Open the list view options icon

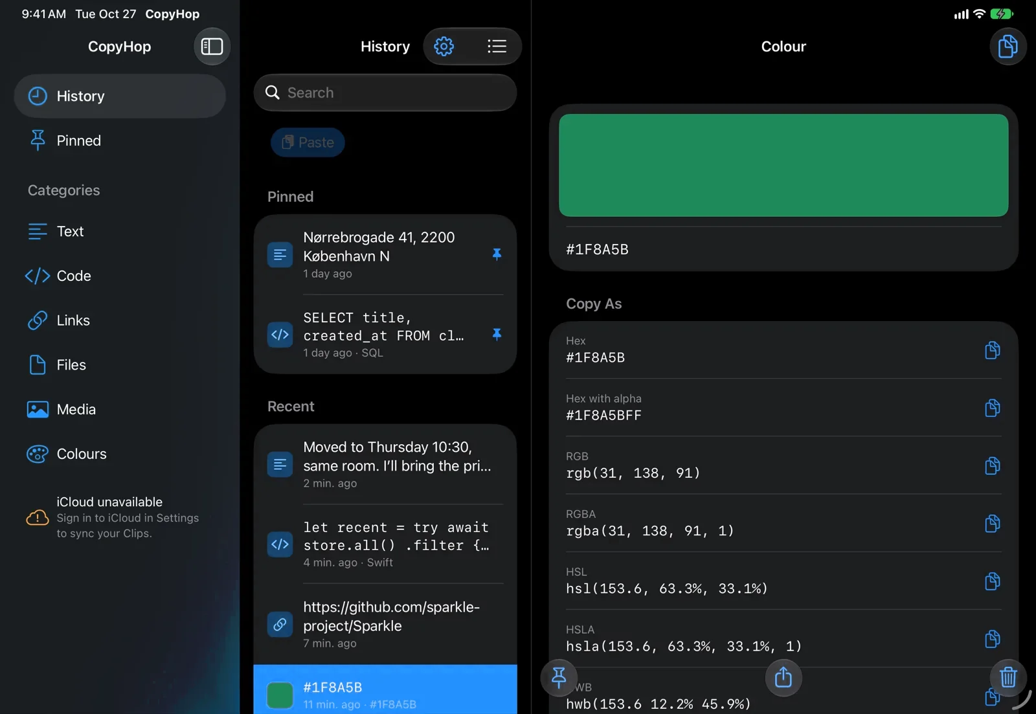pos(497,47)
